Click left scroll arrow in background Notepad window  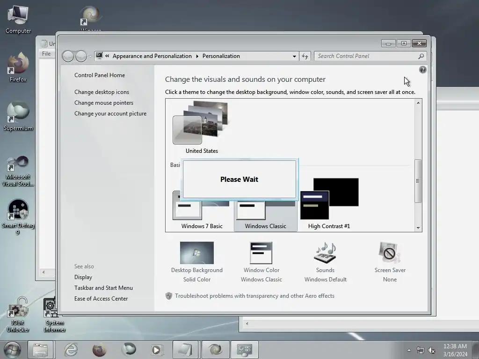(x=44, y=272)
